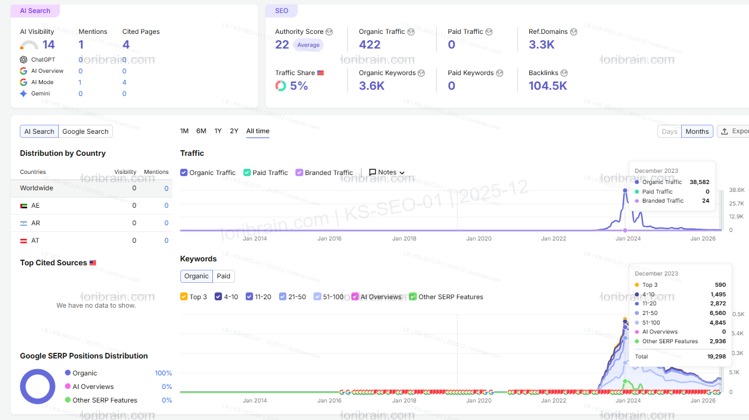Screen dimensions: 749x420
Task: Open the 104.5K Backlinks value
Action: [x=547, y=86]
